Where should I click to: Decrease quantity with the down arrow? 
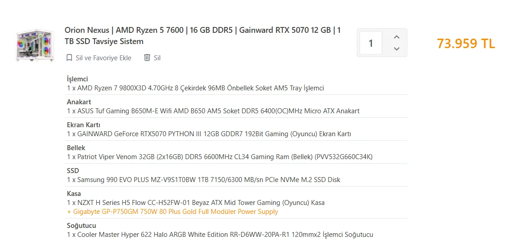(x=396, y=49)
